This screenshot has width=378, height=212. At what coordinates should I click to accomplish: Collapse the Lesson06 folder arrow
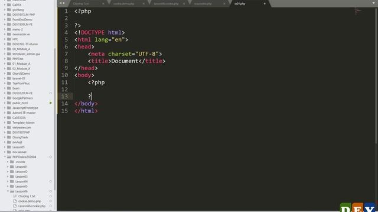click(8, 191)
